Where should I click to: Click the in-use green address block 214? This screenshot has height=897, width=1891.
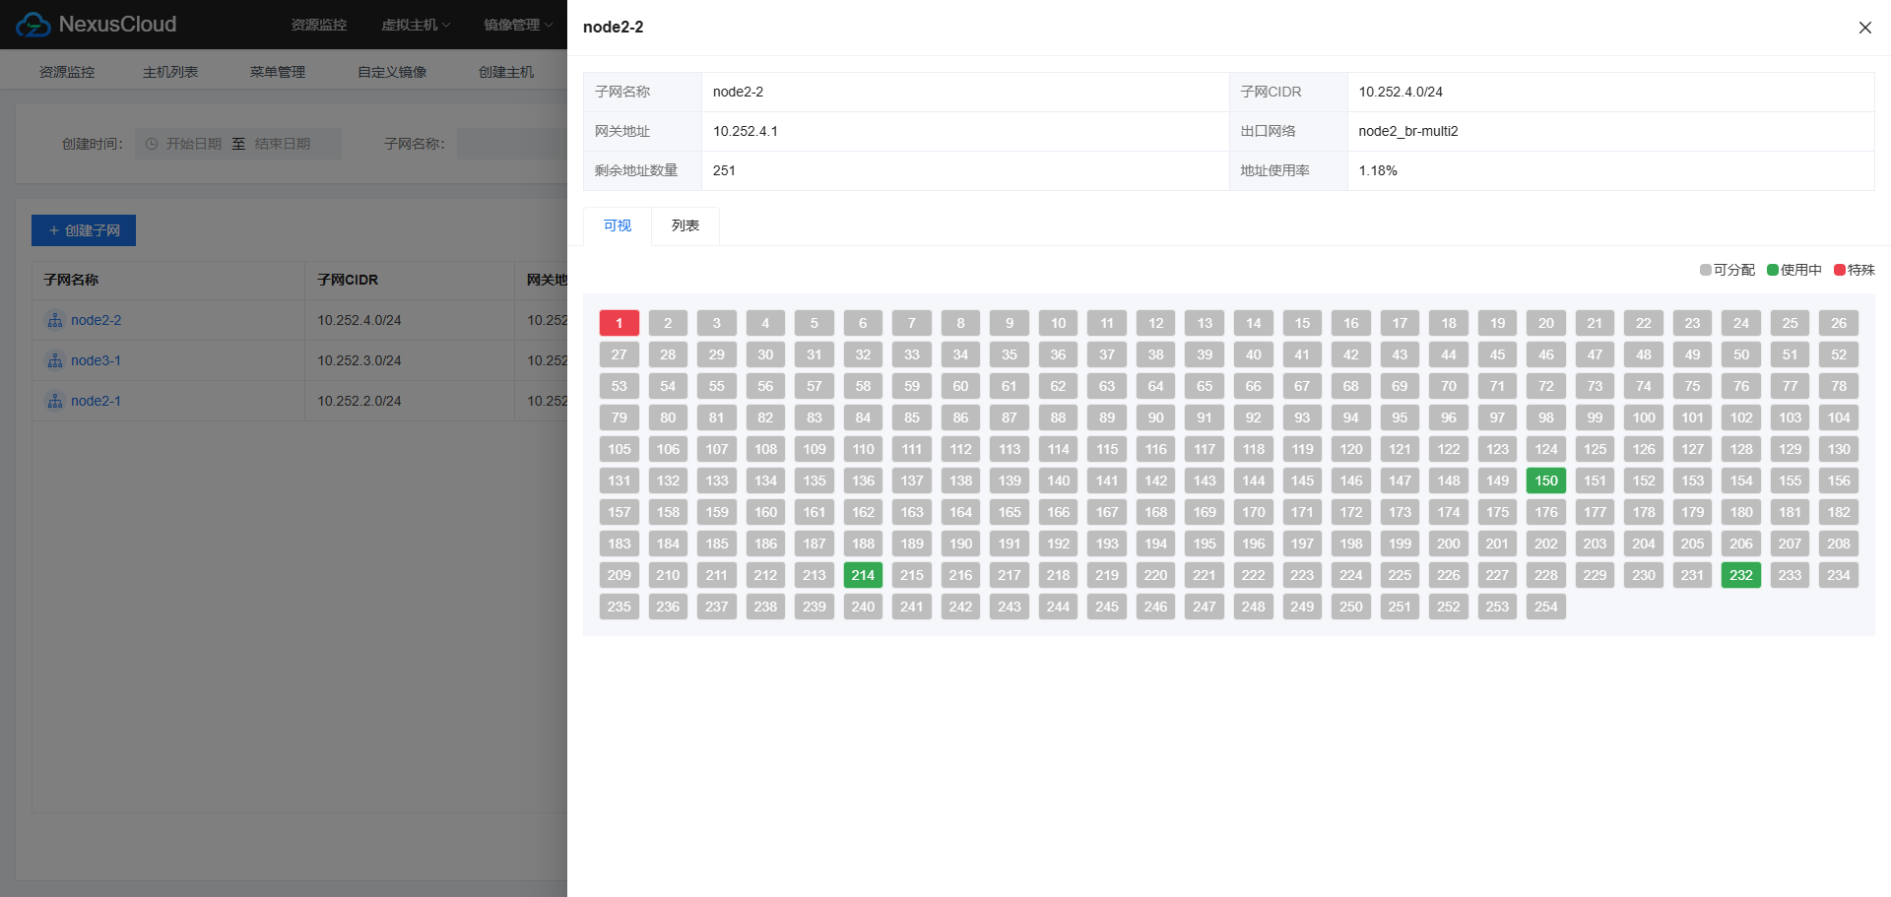(x=863, y=575)
